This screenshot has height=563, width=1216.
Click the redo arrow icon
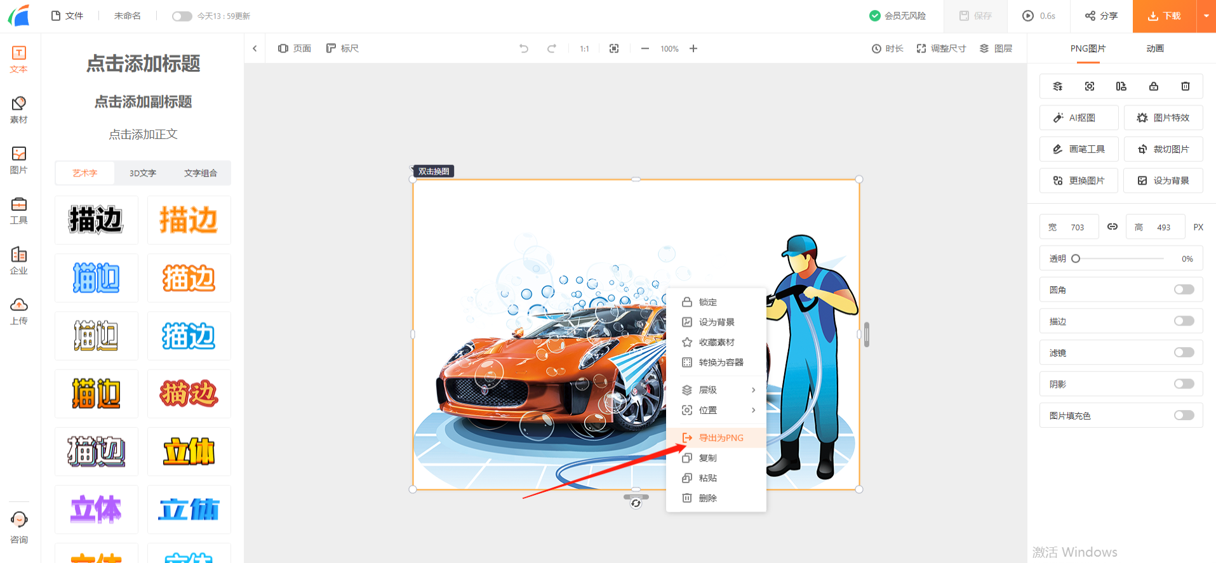(552, 48)
